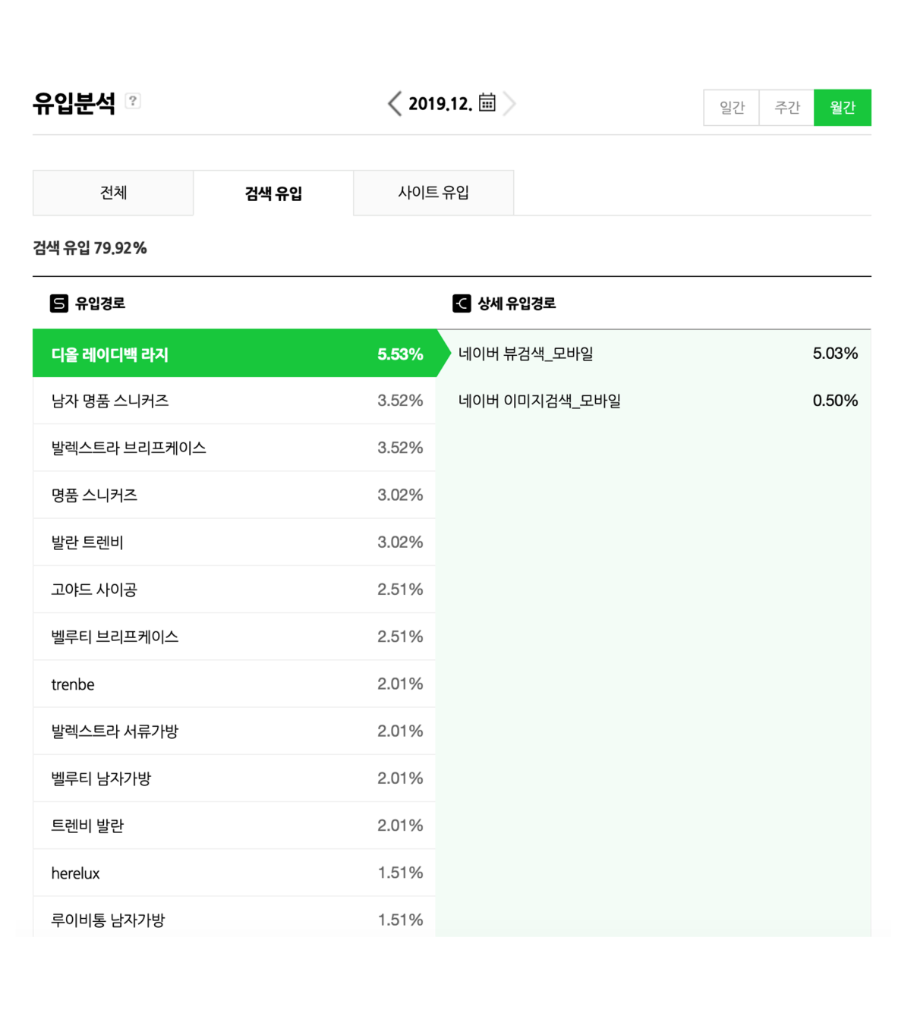Go to next month arrow
The image size is (901, 1019).
tap(509, 103)
